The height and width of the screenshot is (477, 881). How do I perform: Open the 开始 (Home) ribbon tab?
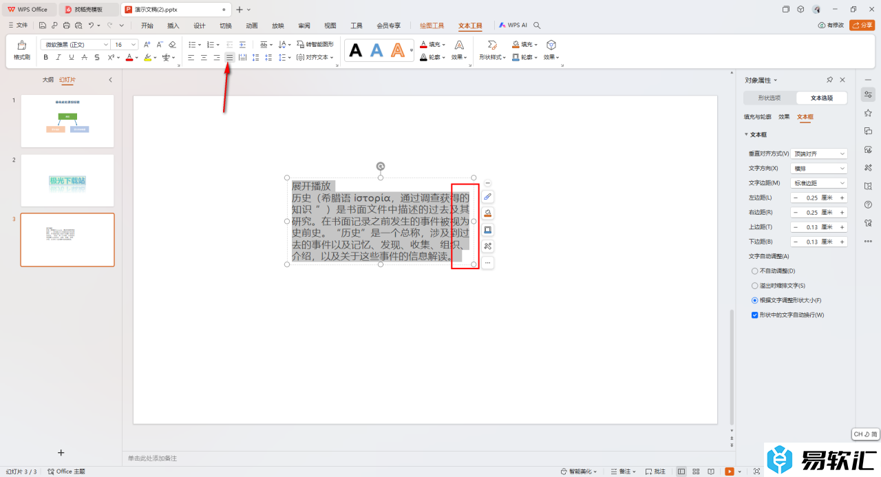[x=147, y=25]
